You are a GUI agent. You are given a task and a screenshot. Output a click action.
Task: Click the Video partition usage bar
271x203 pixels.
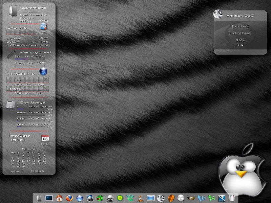tap(31, 127)
